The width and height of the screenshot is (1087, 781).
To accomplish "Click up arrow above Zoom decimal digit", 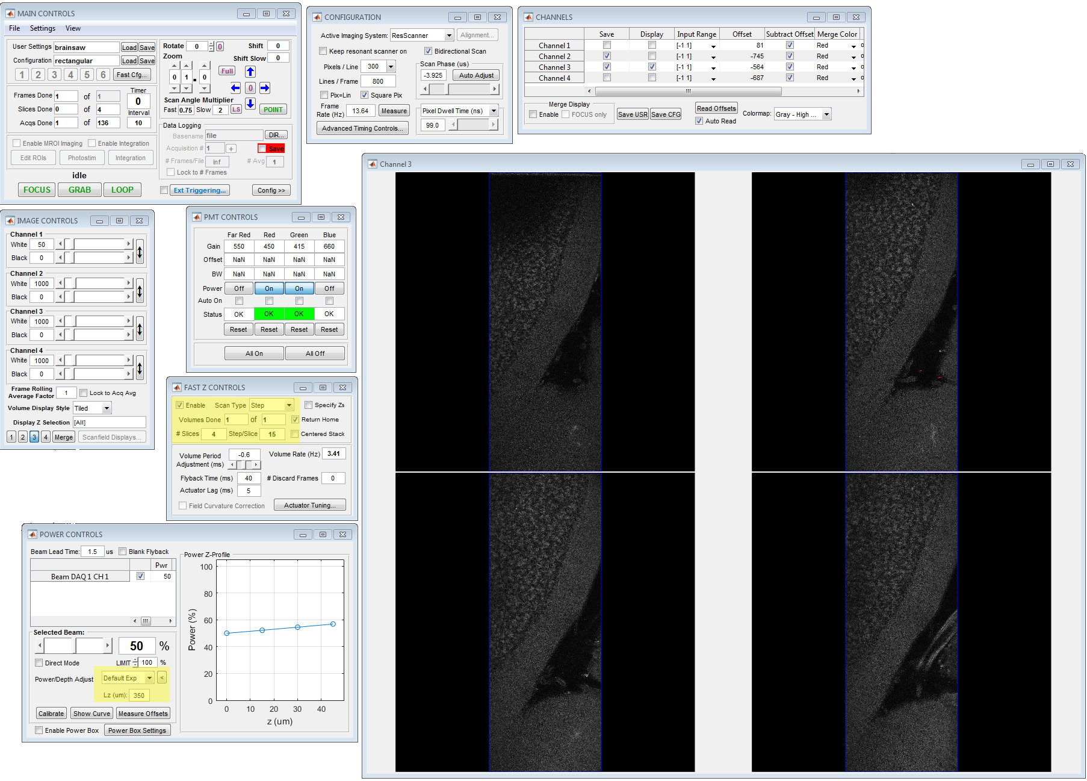I will (205, 65).
